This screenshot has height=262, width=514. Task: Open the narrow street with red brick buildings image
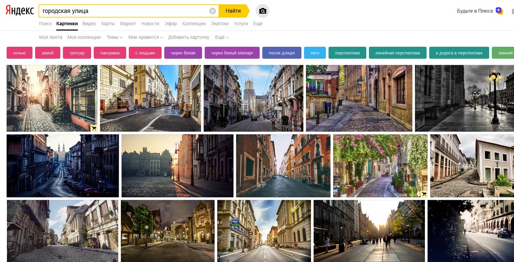[x=283, y=166]
